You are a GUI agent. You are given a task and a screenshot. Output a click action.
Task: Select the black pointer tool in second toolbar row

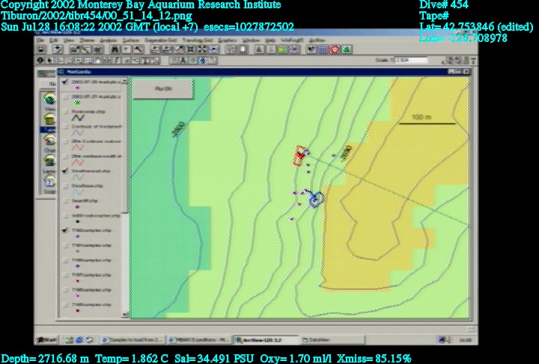click(x=49, y=60)
